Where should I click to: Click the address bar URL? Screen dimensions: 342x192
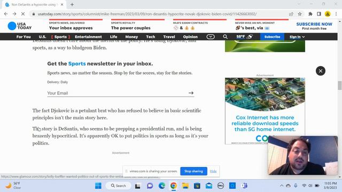tap(147, 14)
